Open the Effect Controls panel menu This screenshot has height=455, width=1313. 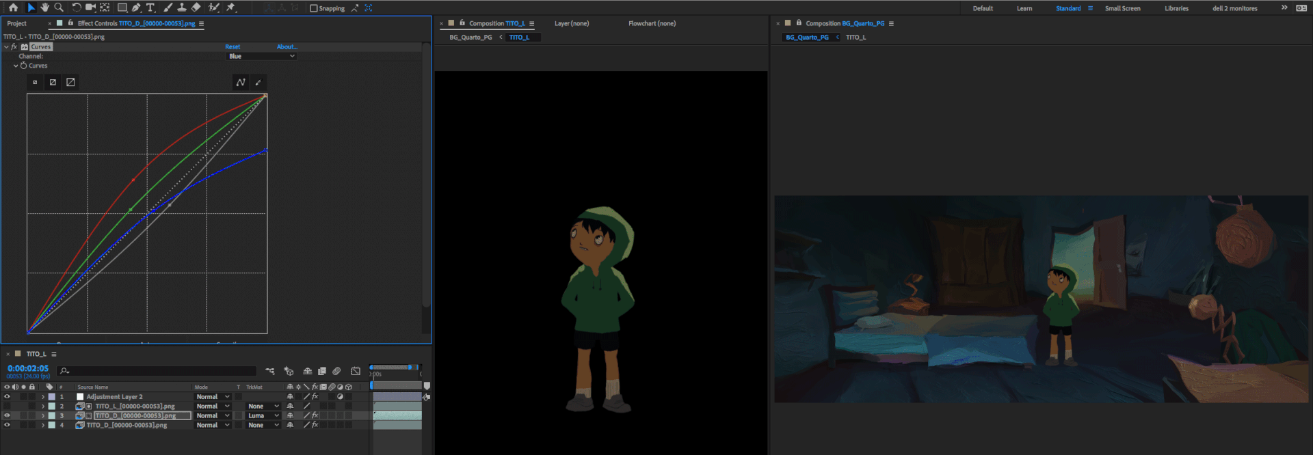[201, 23]
